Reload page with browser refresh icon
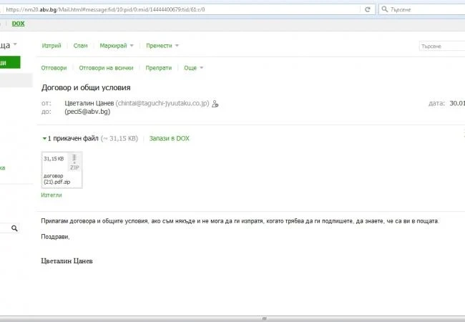 click(368, 9)
